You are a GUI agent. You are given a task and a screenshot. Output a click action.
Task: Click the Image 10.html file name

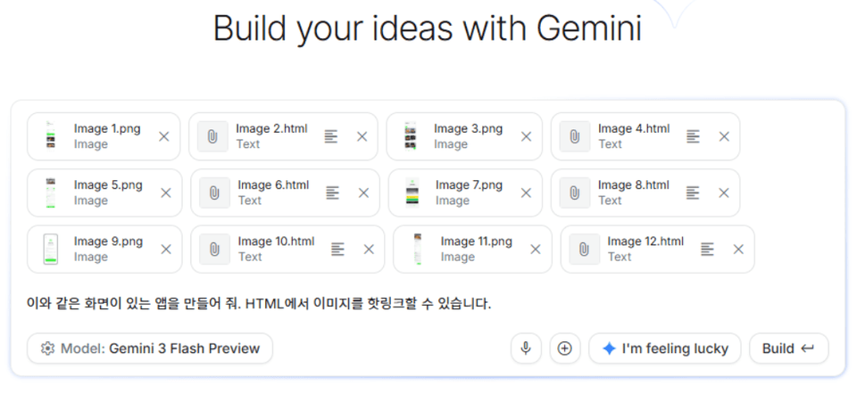tap(276, 242)
